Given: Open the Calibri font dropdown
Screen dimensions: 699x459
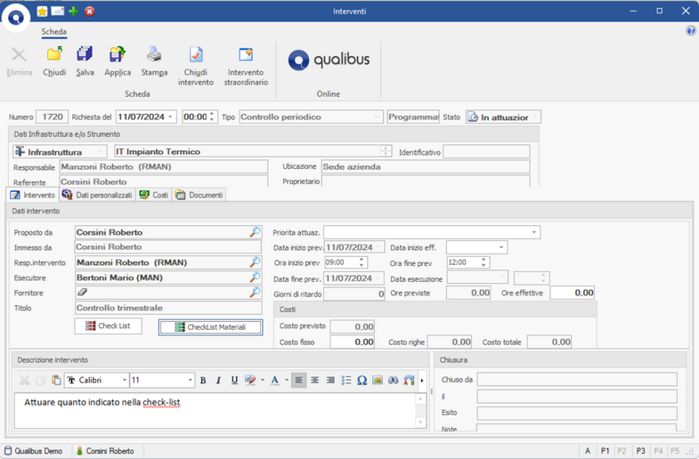Looking at the screenshot, I should (124, 380).
